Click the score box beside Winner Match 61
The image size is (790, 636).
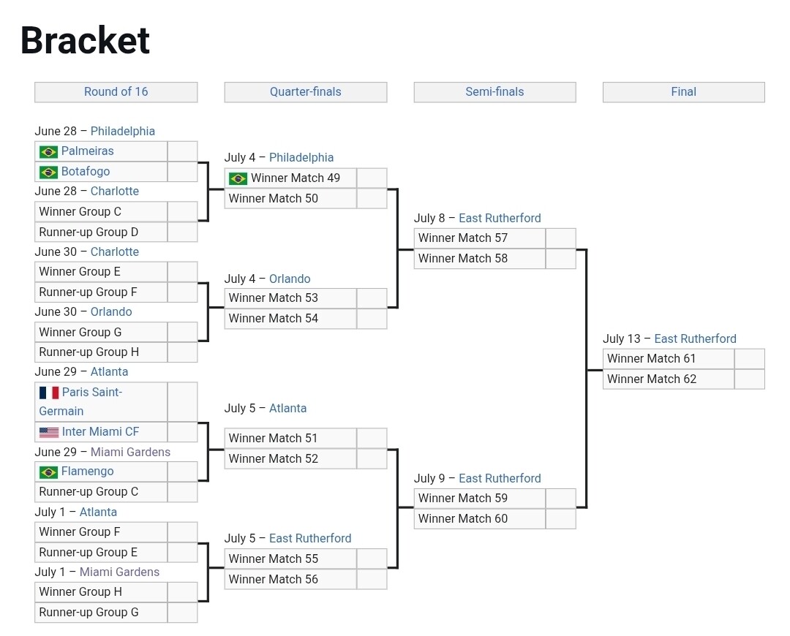[749, 359]
